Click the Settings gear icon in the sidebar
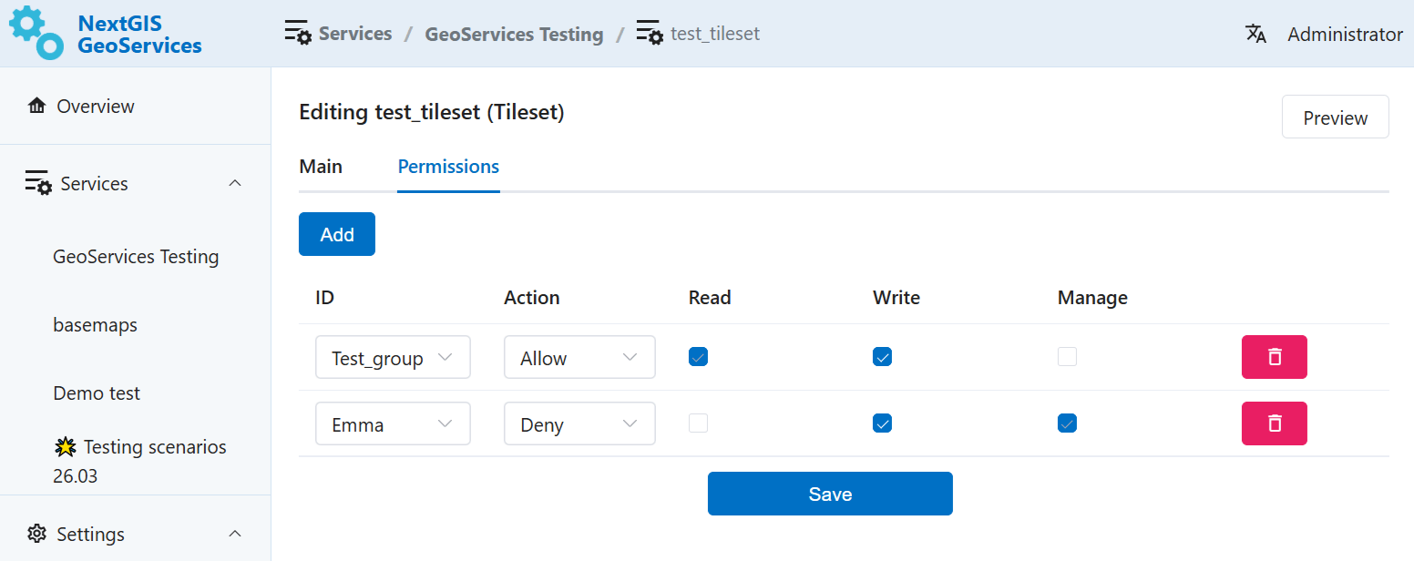Viewport: 1414px width, 561px height. pyautogui.click(x=36, y=534)
